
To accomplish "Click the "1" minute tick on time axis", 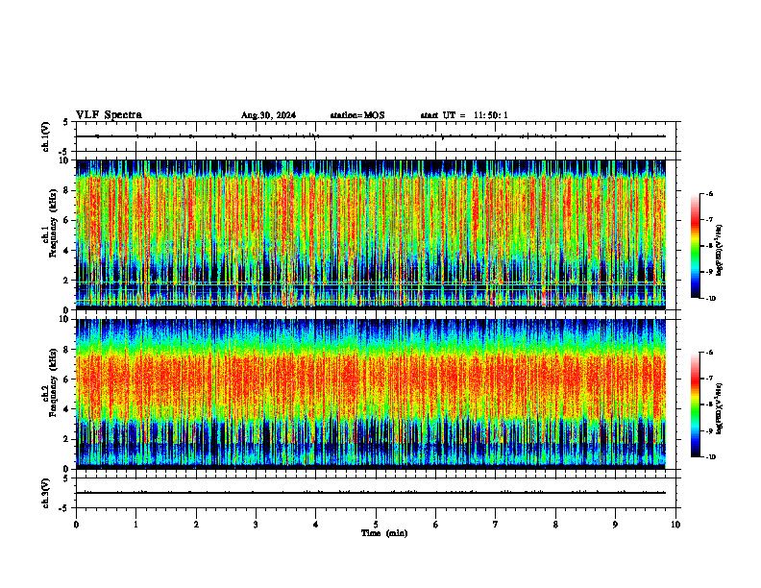I will 135,525.
